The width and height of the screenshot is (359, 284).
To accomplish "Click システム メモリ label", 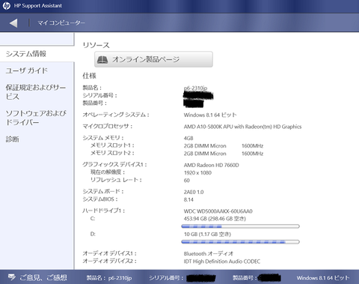I will tap(103, 138).
